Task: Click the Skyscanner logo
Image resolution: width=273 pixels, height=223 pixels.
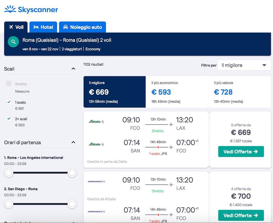Action: [31, 9]
